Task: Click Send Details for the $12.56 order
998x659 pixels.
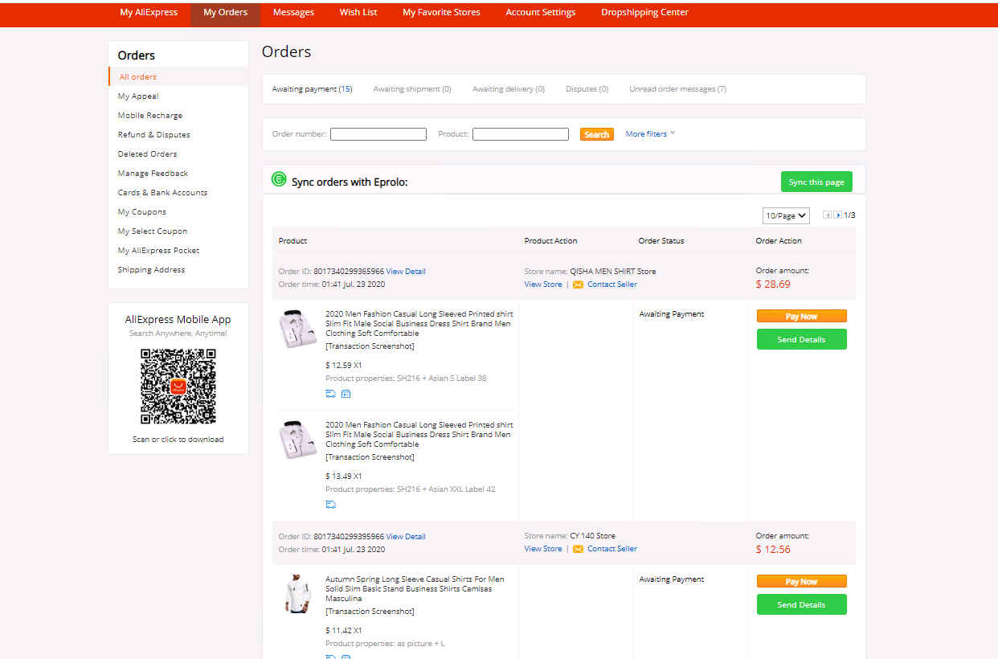Action: click(802, 604)
